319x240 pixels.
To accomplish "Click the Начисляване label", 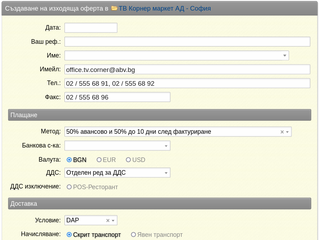I will point(41,234).
